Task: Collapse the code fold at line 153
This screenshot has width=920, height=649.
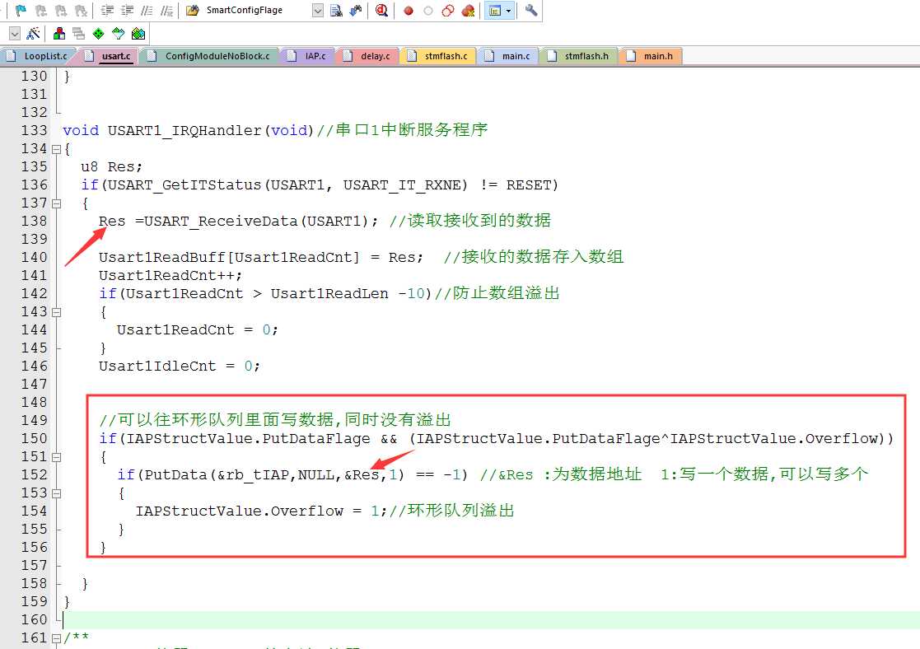Action: [x=56, y=493]
